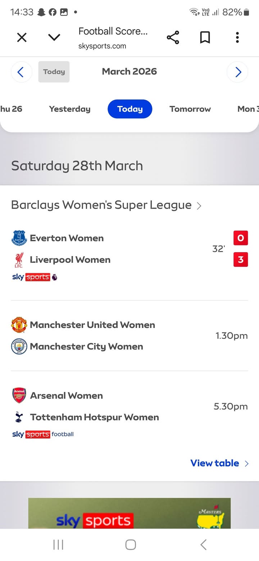The width and height of the screenshot is (259, 561).
Task: Open the three-dot overflow menu
Action: [x=237, y=37]
